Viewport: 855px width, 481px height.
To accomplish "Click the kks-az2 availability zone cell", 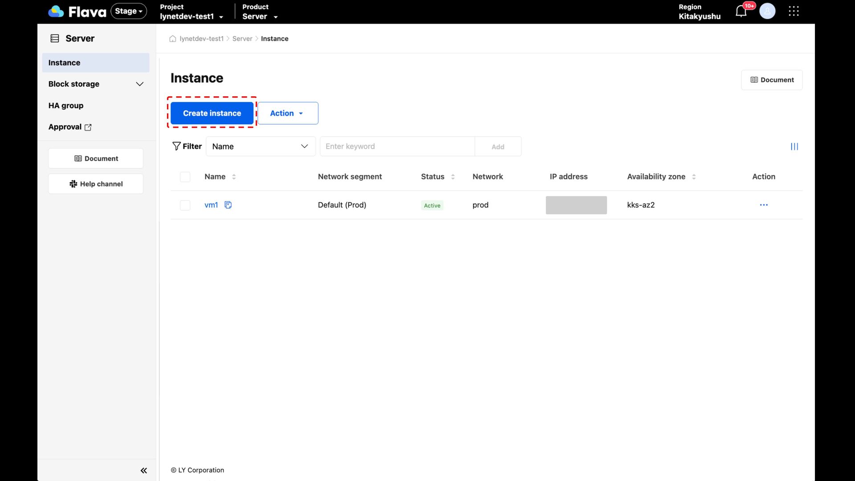I will click(x=641, y=205).
